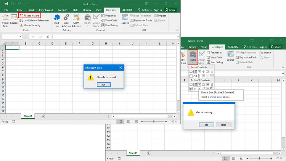Close the Microsoft Excel error dialog
The image size is (286, 161).
pos(121,68)
